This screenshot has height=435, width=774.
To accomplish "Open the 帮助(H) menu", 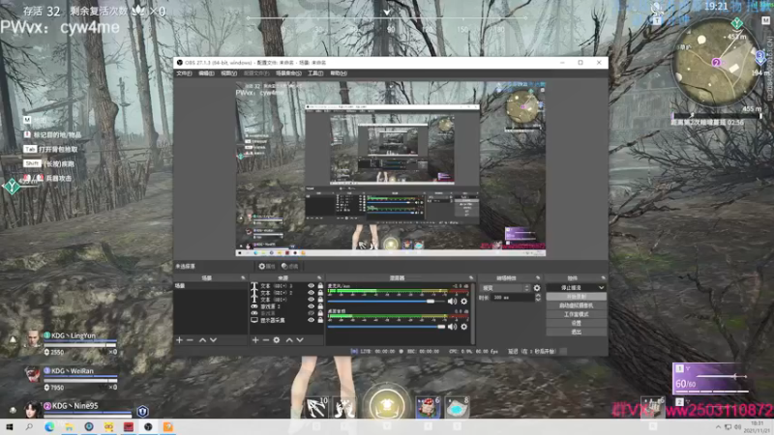I will point(338,73).
